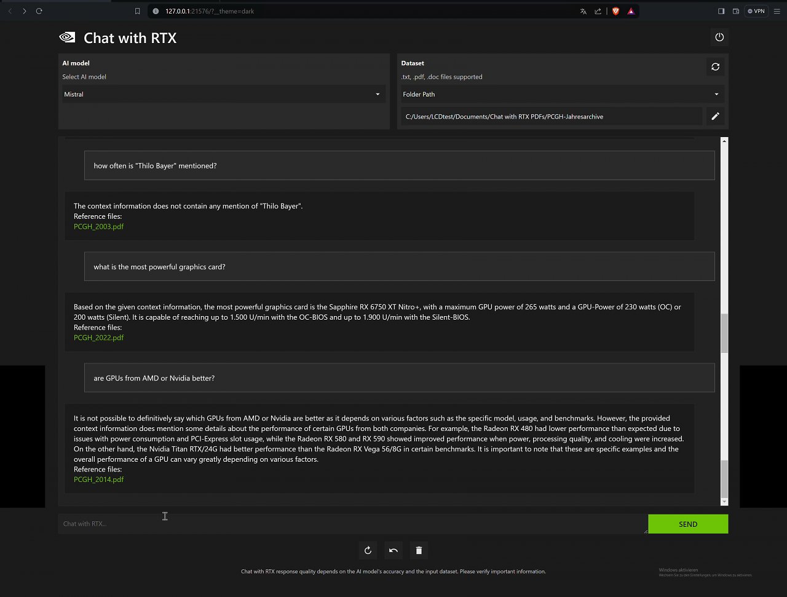Open the PCGH_2022.pdf reference link
Viewport: 787px width, 597px height.
tap(98, 338)
